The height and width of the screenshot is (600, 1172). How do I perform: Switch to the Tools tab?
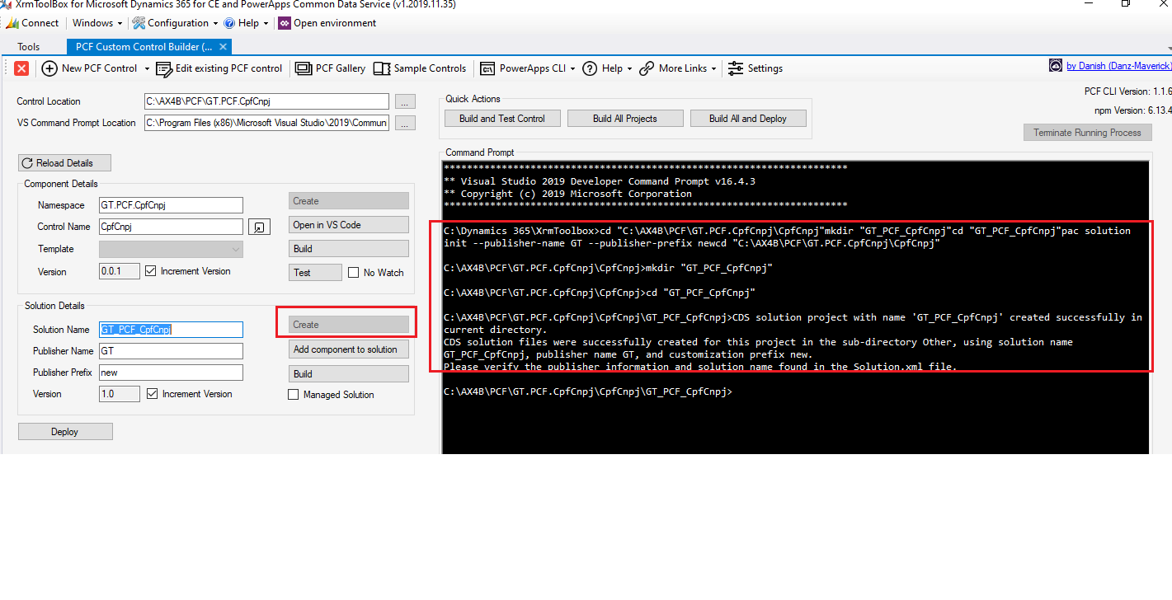pyautogui.click(x=29, y=47)
